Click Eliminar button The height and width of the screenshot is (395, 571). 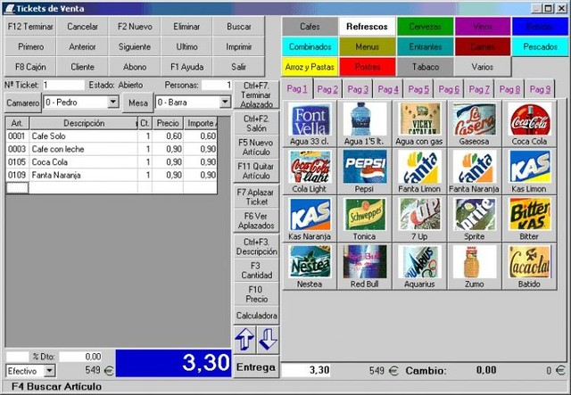[186, 27]
